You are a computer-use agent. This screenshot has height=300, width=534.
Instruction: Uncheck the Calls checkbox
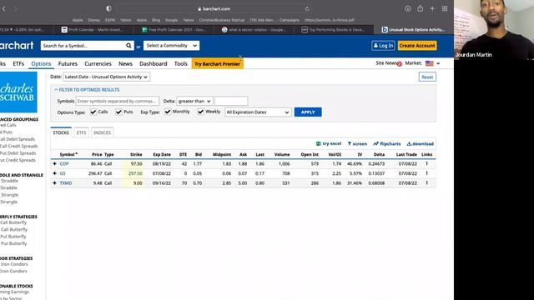coord(93,112)
